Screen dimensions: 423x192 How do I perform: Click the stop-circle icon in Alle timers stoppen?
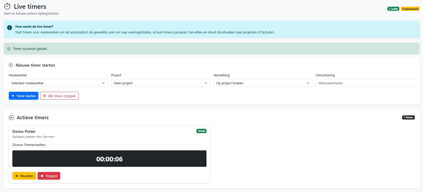point(45,96)
